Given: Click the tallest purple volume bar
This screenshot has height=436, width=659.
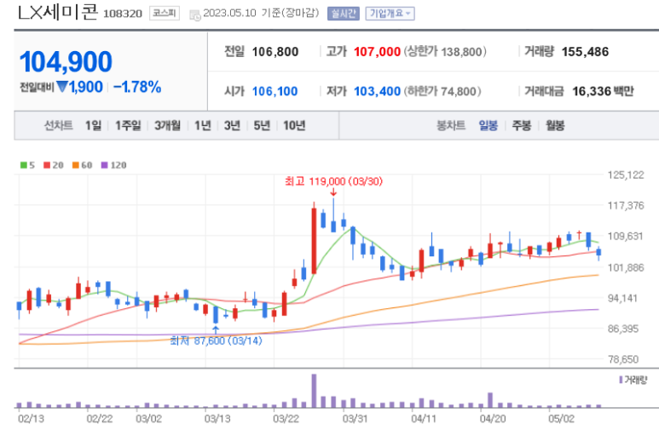Looking at the screenshot, I should pyautogui.click(x=314, y=391).
